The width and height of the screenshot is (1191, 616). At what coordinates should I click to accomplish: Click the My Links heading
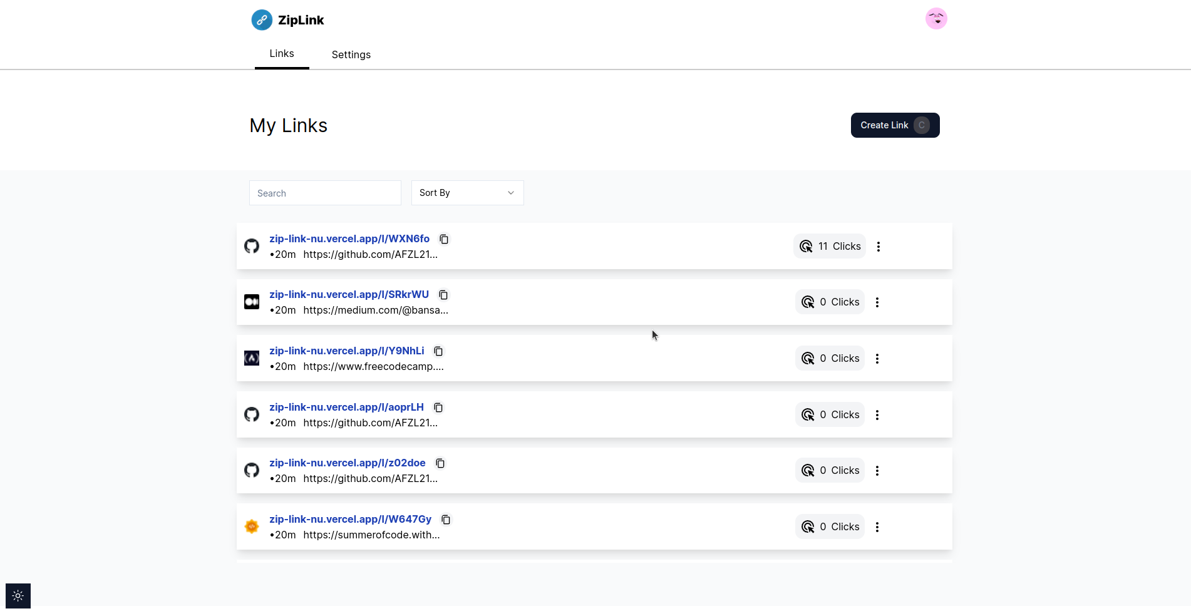tap(288, 125)
